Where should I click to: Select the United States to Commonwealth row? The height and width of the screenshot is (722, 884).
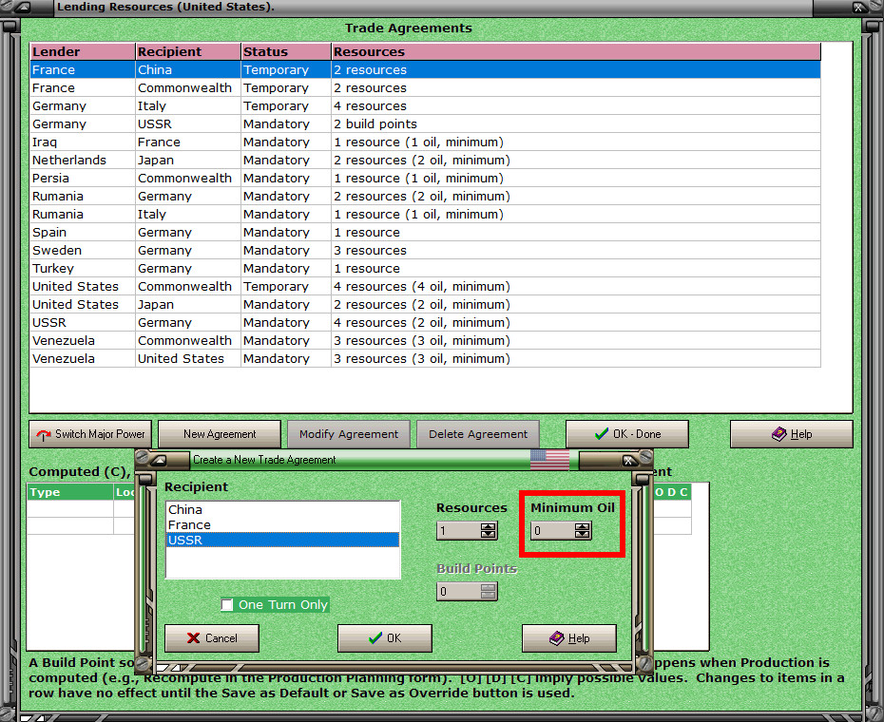(425, 286)
